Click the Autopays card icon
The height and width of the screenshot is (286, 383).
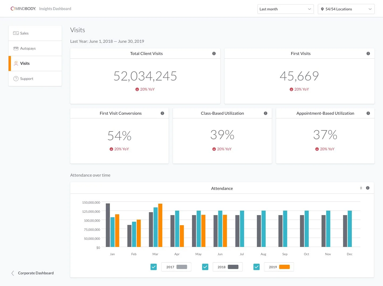click(16, 48)
